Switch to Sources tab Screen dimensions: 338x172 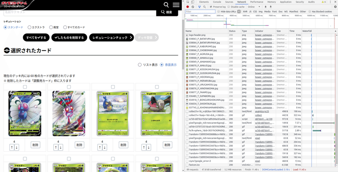(229, 2)
